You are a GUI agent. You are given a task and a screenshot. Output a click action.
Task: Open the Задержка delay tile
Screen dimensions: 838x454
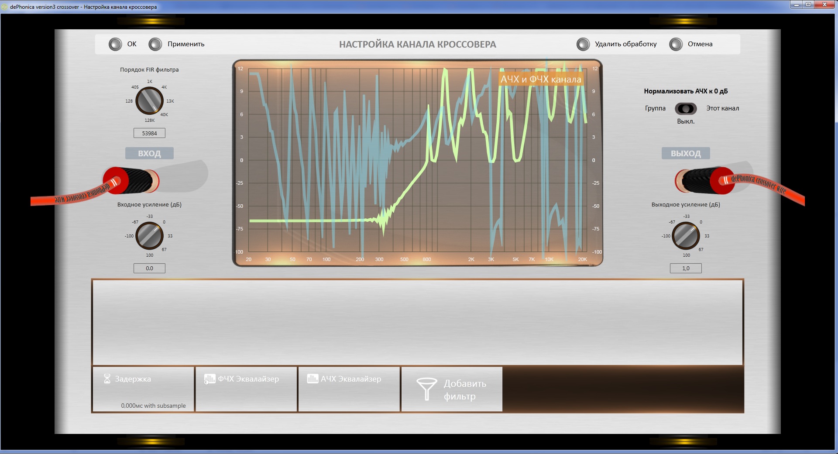[x=143, y=389]
